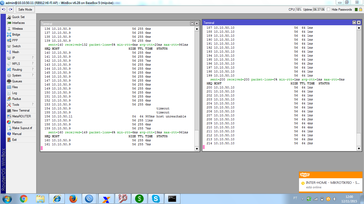Open a New Terminal from sidebar
364x204 pixels.
pos(21,110)
